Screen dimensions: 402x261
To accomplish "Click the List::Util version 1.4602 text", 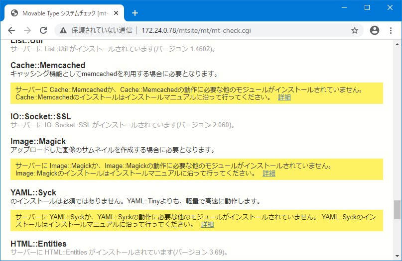I will [113, 49].
